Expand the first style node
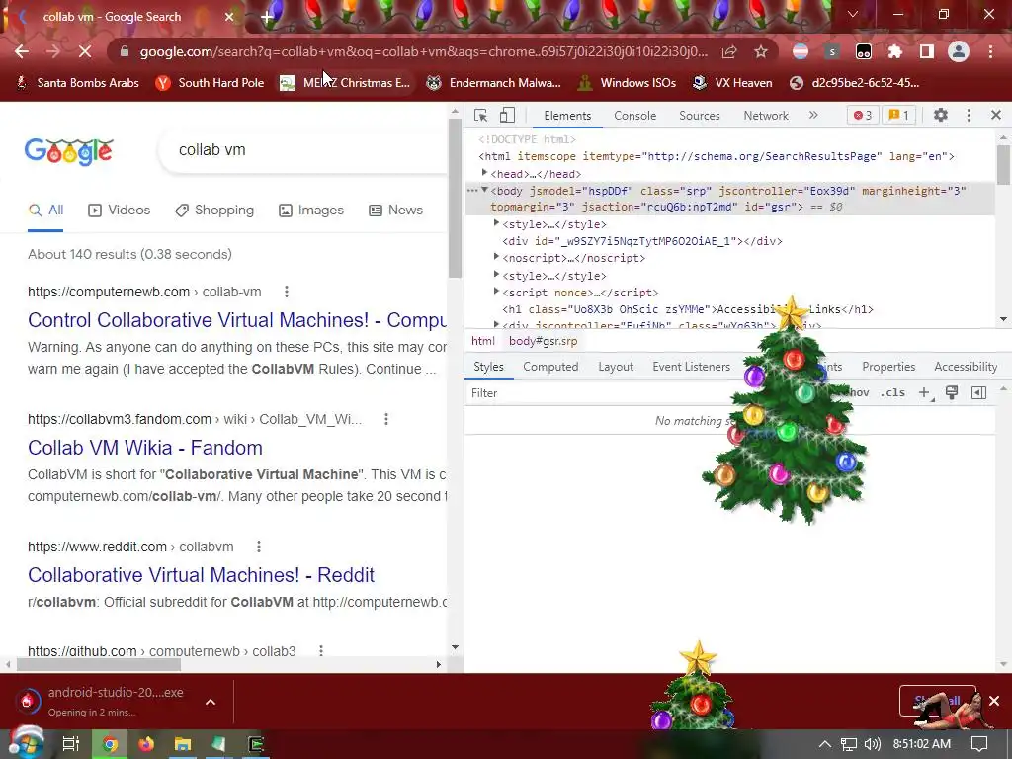The image size is (1012, 759). tap(496, 223)
